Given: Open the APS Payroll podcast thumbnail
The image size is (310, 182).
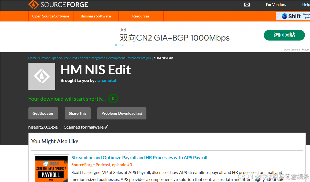Looking at the screenshot, I should click(51, 169).
